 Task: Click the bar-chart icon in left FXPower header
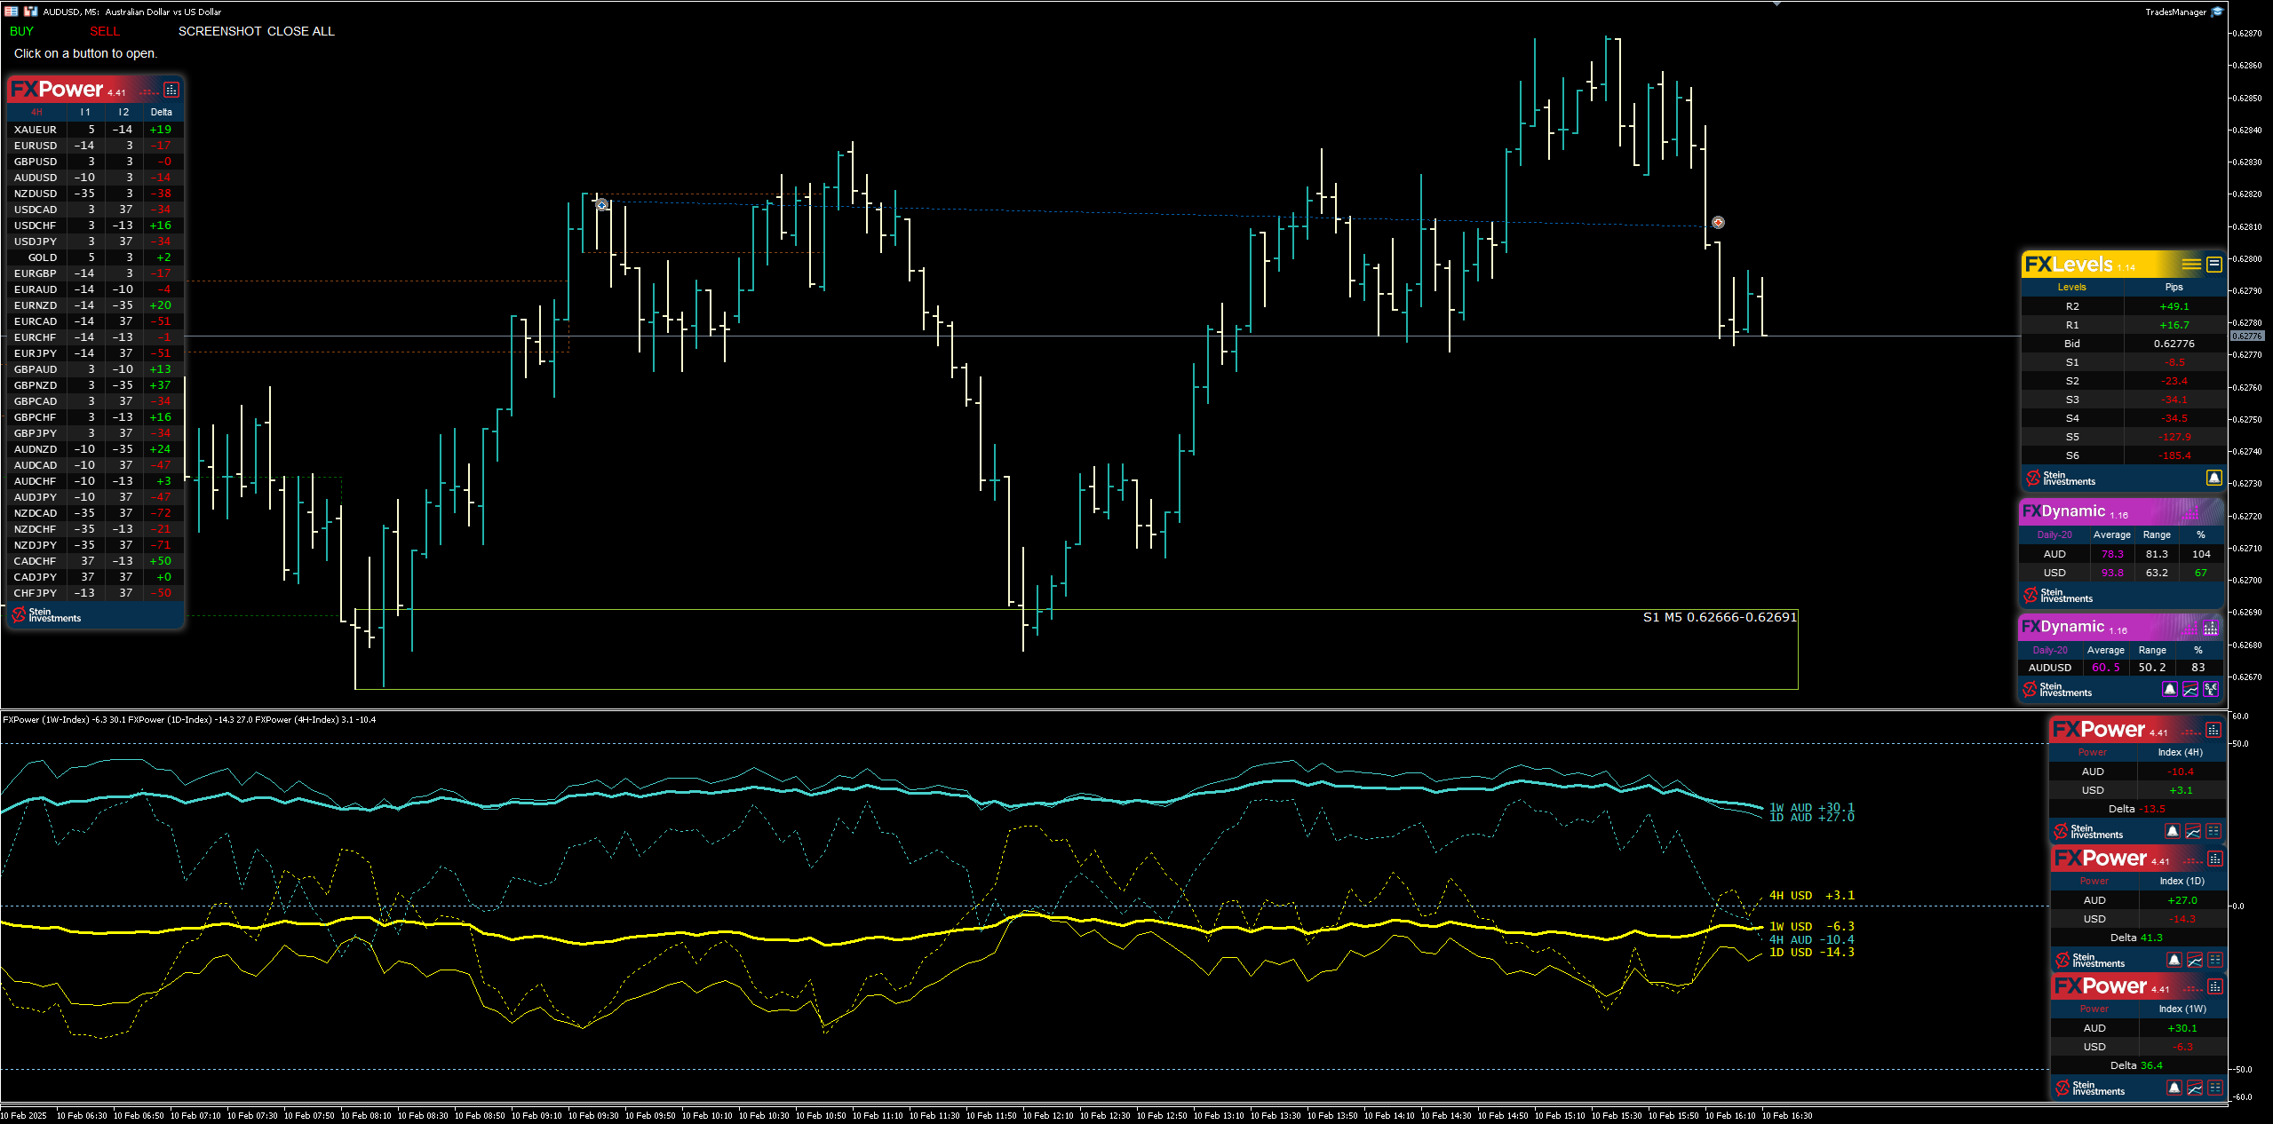171,90
